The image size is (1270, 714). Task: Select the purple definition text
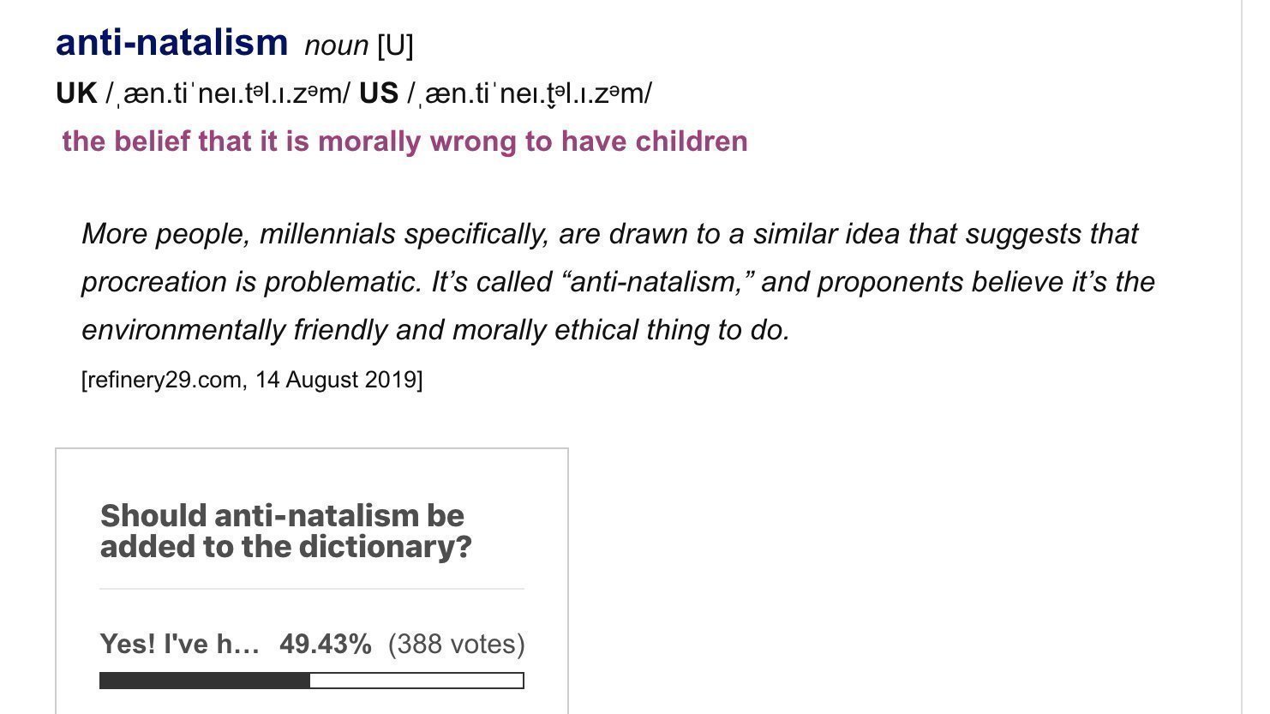click(x=404, y=141)
